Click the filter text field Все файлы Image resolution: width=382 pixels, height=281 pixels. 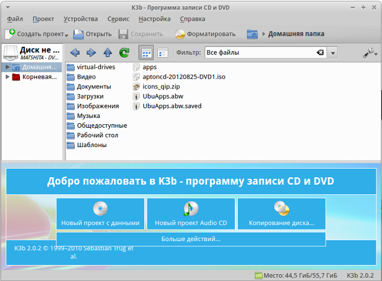coord(261,52)
